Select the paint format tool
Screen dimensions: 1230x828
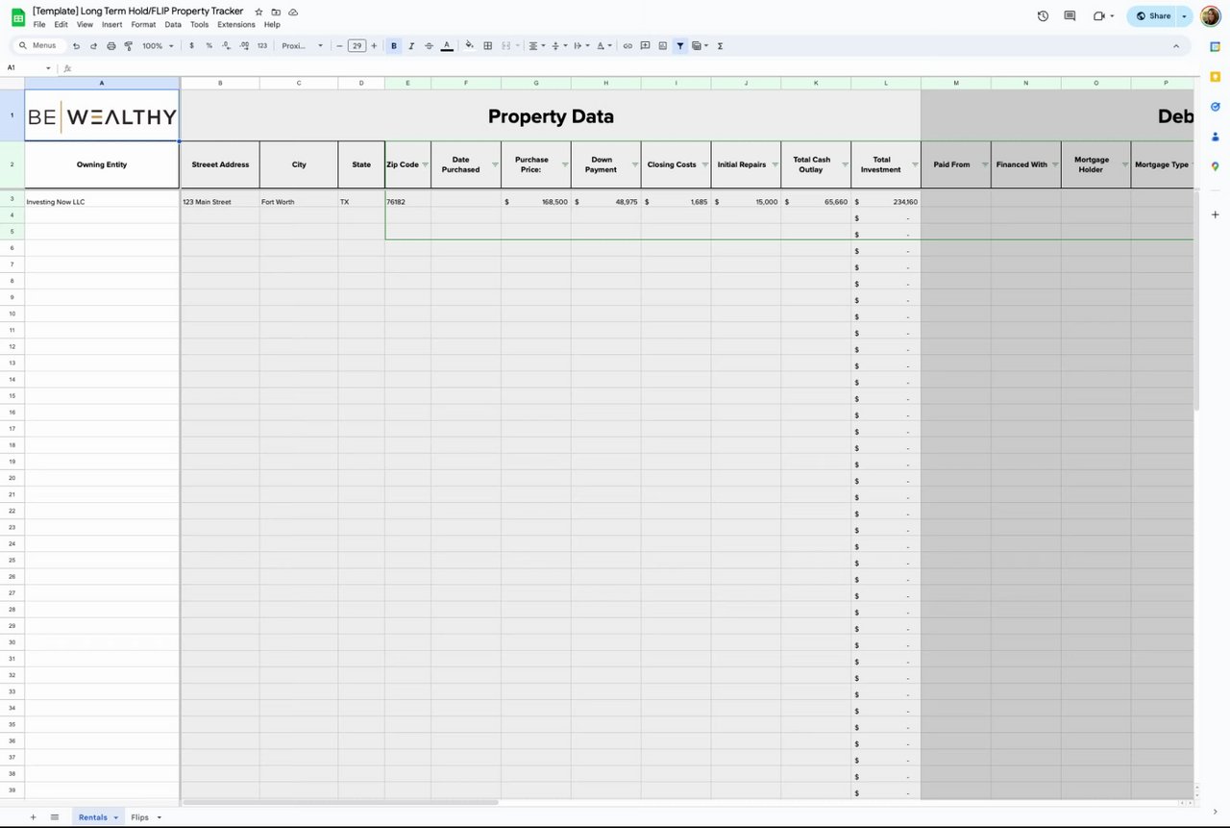(128, 46)
